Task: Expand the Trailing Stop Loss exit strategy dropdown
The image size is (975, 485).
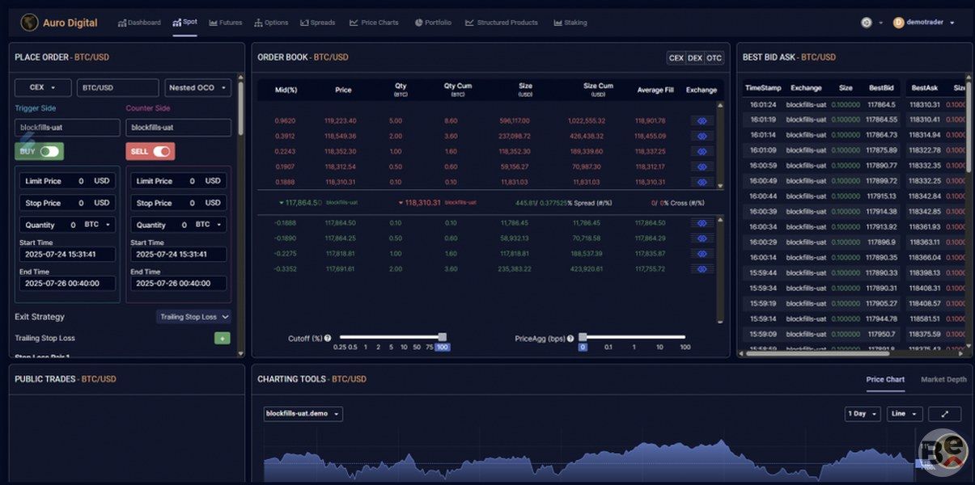Action: click(x=194, y=317)
